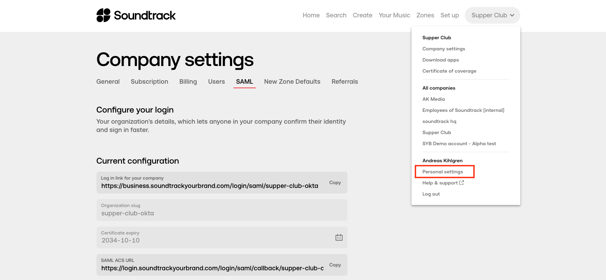The width and height of the screenshot is (606, 280).
Task: Click the external link icon beside Help & support
Action: [x=462, y=183]
